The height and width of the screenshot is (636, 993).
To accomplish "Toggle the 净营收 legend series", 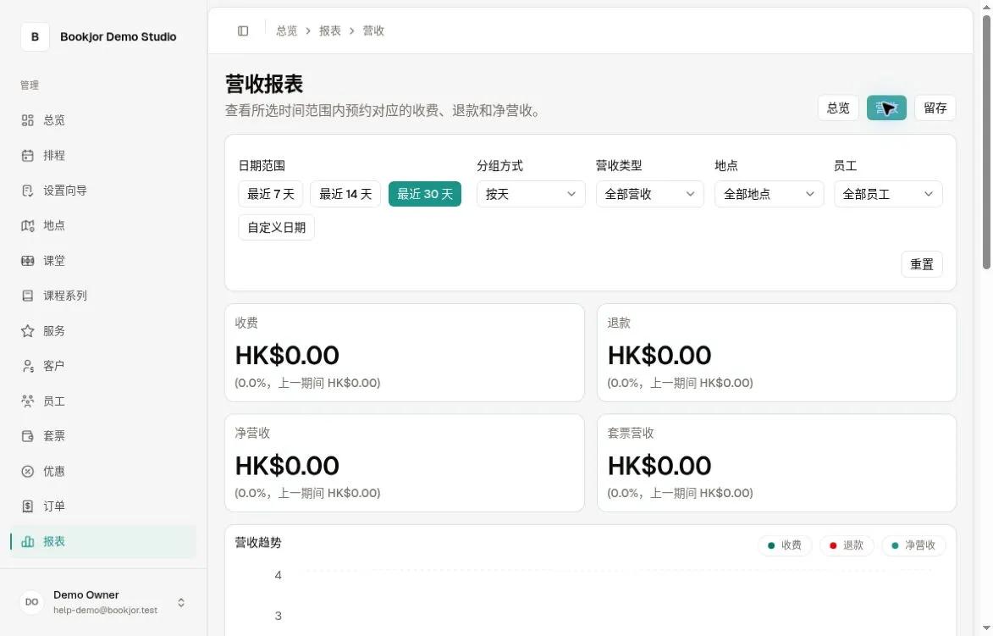I will (913, 545).
